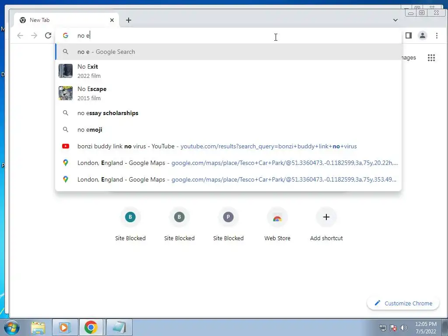This screenshot has height=336, width=448.
Task: Select the New Tab tab
Action: [66, 20]
